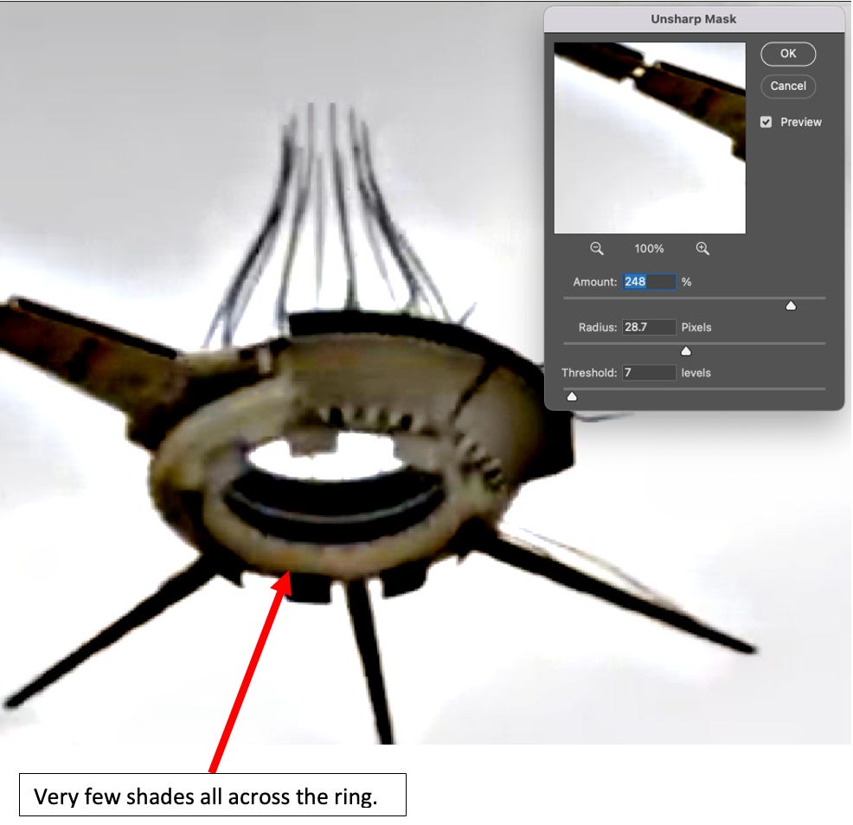Click the Threshold levels field
This screenshot has height=825, width=853.
coord(649,373)
